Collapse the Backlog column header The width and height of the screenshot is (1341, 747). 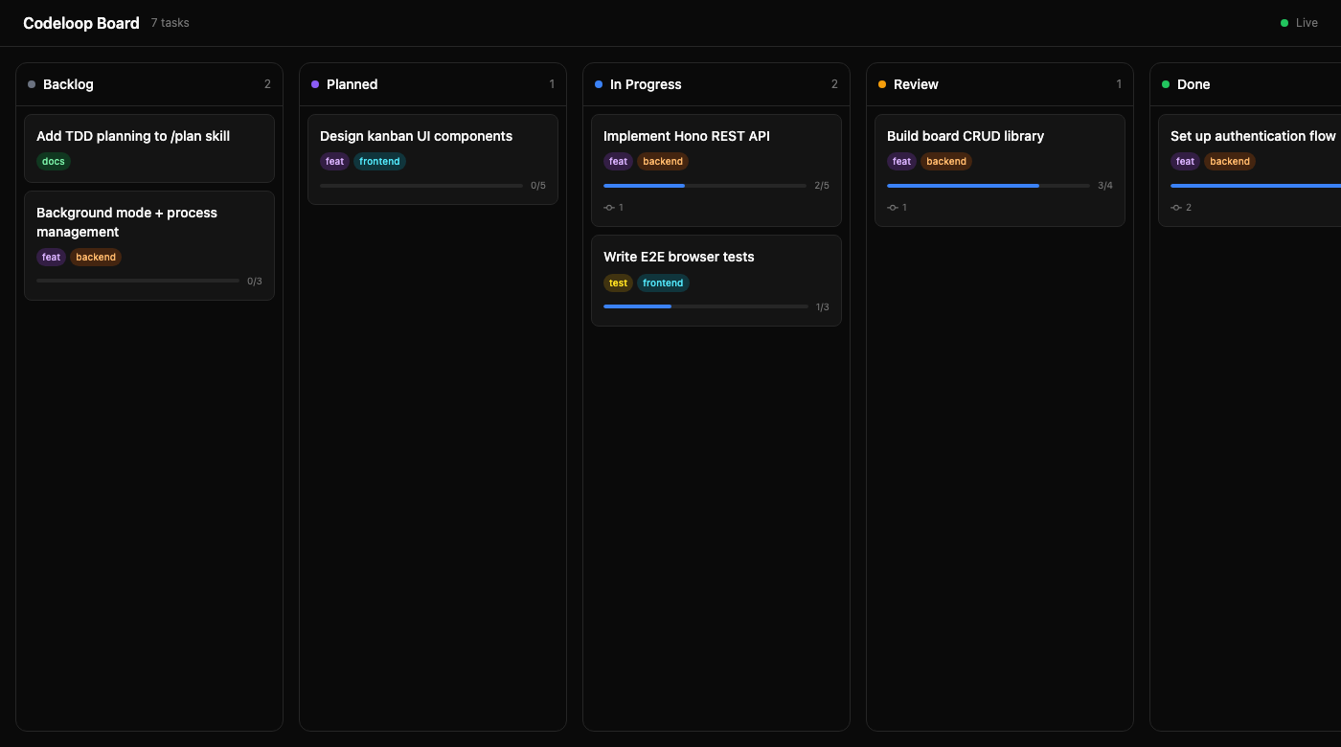click(x=68, y=84)
